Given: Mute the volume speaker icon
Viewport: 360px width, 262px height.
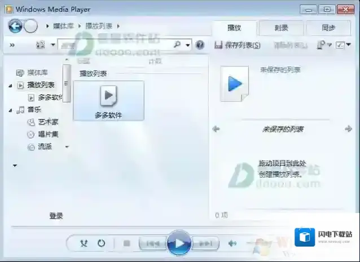Looking at the screenshot, I should [232, 243].
